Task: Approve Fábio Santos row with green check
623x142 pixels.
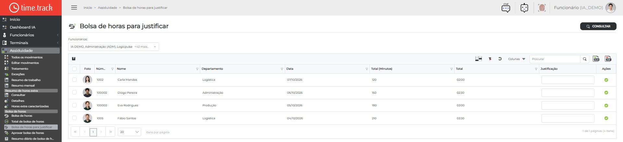Action: click(x=606, y=118)
